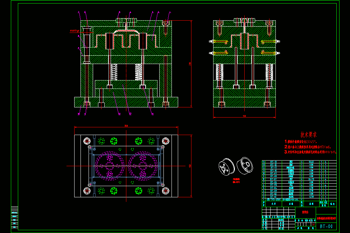Viewport: 350px width, 233px height.
Task: Click the BT-06 cell in parts list
Action: tap(274, 182)
